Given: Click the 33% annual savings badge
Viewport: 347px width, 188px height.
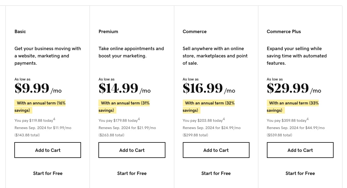Looking at the screenshot, I should click(292, 107).
